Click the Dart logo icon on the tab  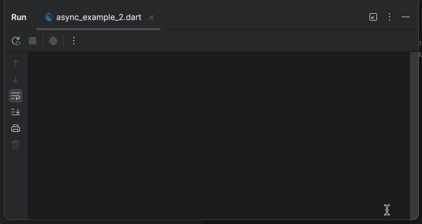tap(49, 17)
